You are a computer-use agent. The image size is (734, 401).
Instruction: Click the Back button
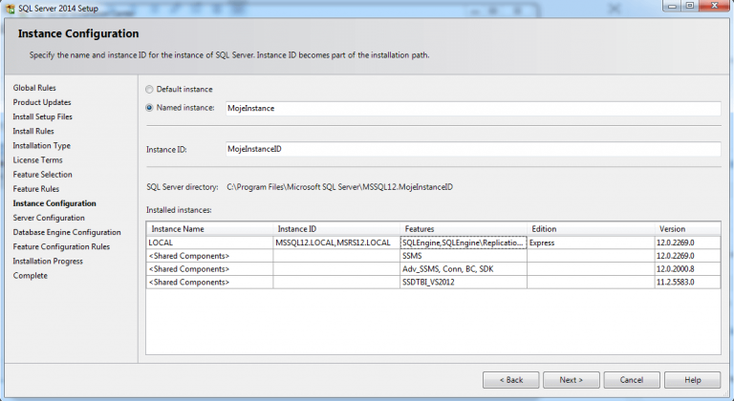pos(510,380)
